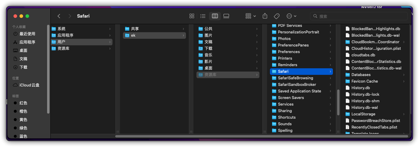This screenshot has height=147, width=419.
Task: Open the SafariSandboxBroker folder
Action: coord(301,84)
